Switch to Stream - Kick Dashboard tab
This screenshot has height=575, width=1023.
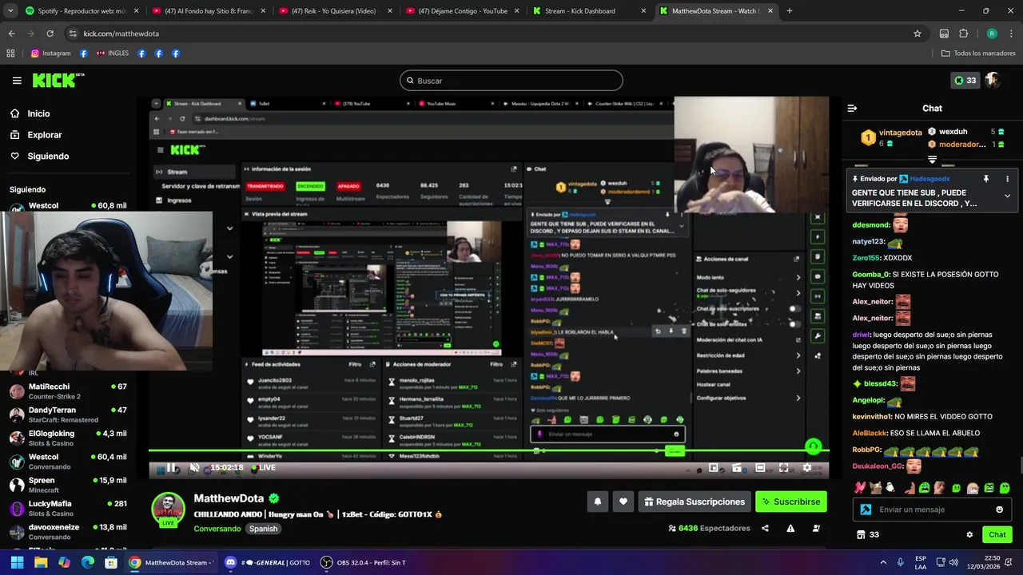pyautogui.click(x=589, y=11)
